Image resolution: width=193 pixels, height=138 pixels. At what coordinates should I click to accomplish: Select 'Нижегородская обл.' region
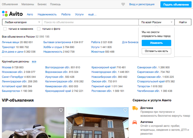[x=104, y=72]
